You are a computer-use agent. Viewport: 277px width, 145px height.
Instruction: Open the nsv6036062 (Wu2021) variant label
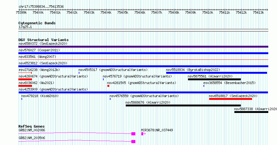pyautogui.click(x=36, y=83)
